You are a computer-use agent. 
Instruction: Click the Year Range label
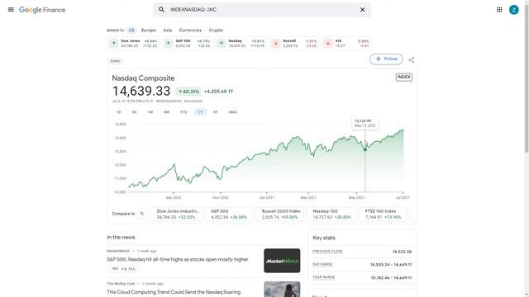click(x=323, y=277)
